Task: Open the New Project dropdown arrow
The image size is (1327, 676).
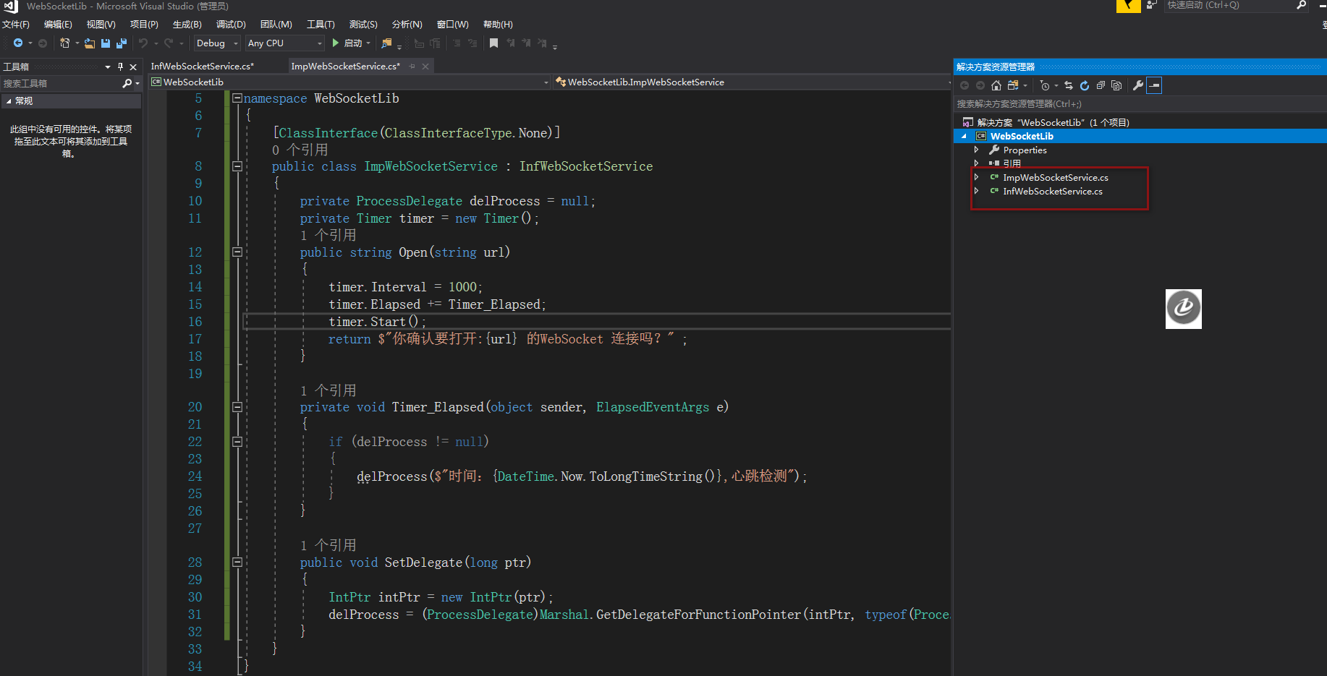Action: 77,43
